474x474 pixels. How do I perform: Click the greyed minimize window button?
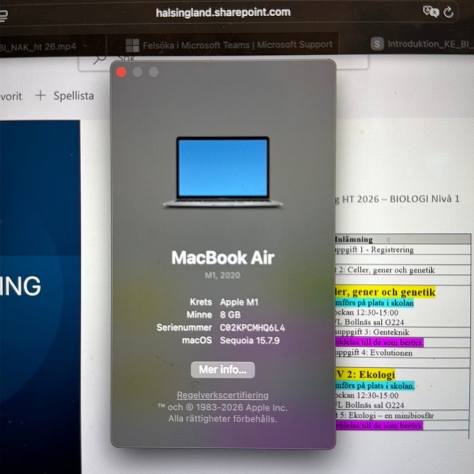tap(137, 72)
